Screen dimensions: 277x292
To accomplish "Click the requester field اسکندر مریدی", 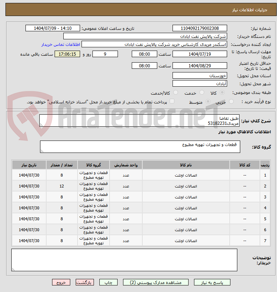I will click(x=154, y=44).
